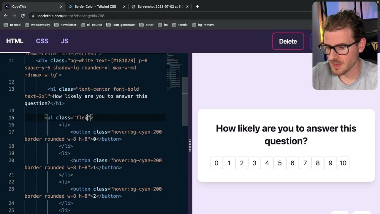The height and width of the screenshot is (214, 380).
Task: Click the site lock icon in address bar
Action: pos(33,16)
